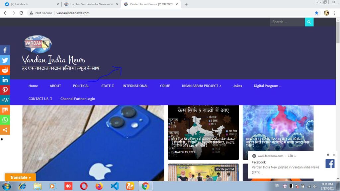Hide the social share sidebar with the arrow
The height and width of the screenshot is (191, 340).
[x=2, y=139]
